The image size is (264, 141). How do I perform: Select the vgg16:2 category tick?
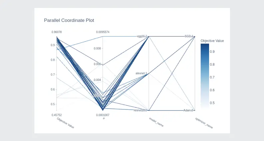[142, 36]
